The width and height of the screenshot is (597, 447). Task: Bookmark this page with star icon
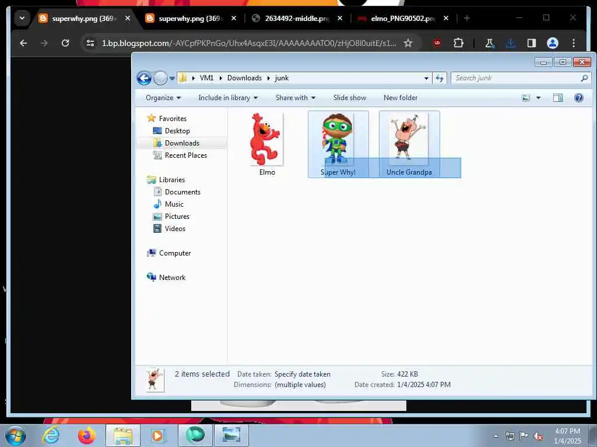408,43
